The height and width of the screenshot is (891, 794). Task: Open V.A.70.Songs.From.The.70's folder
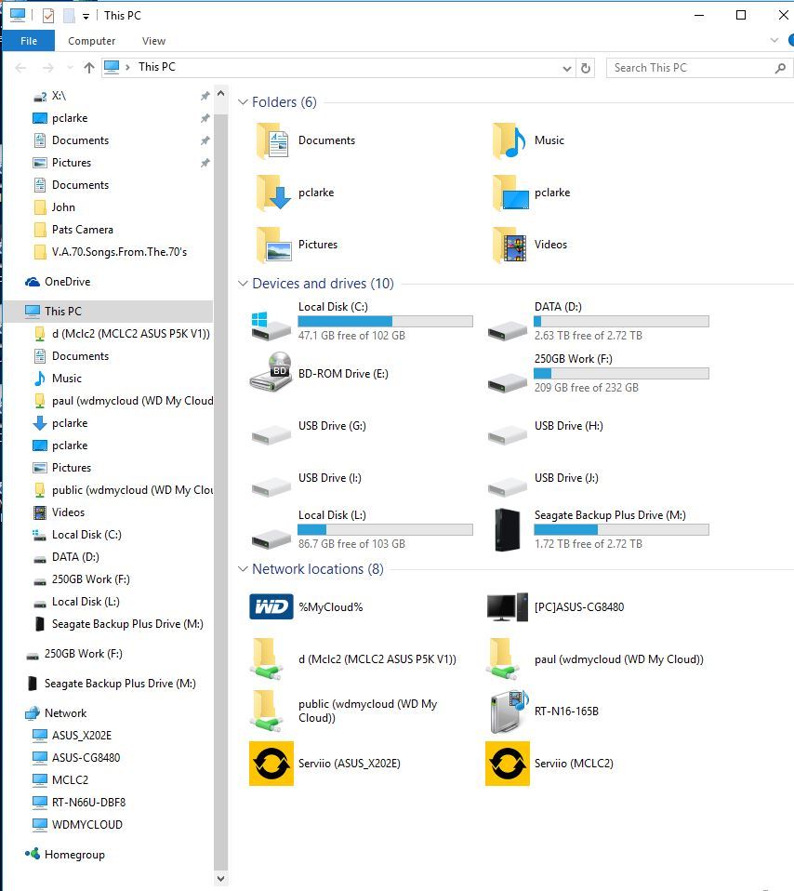[x=111, y=252]
